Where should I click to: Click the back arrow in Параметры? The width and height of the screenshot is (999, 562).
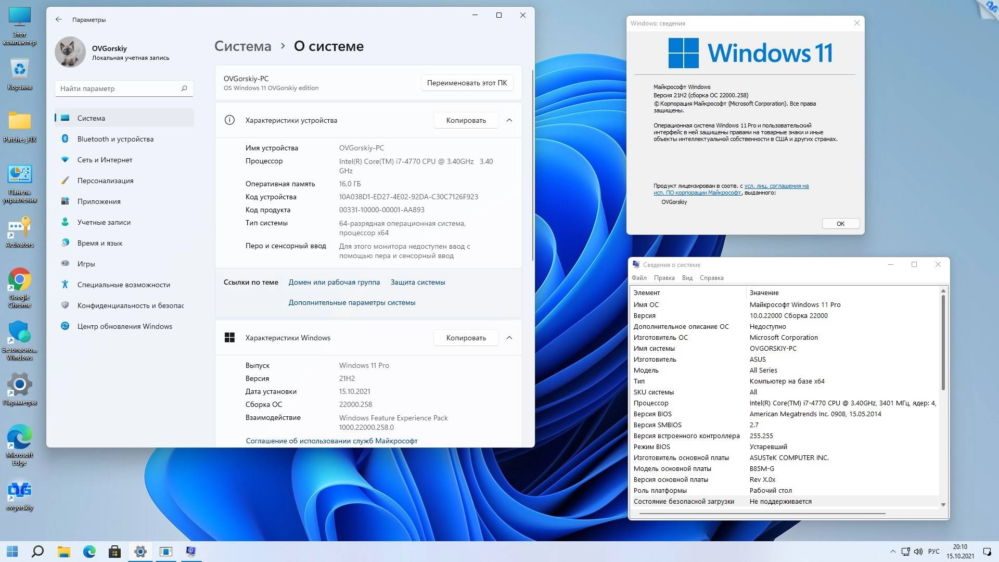tap(59, 20)
